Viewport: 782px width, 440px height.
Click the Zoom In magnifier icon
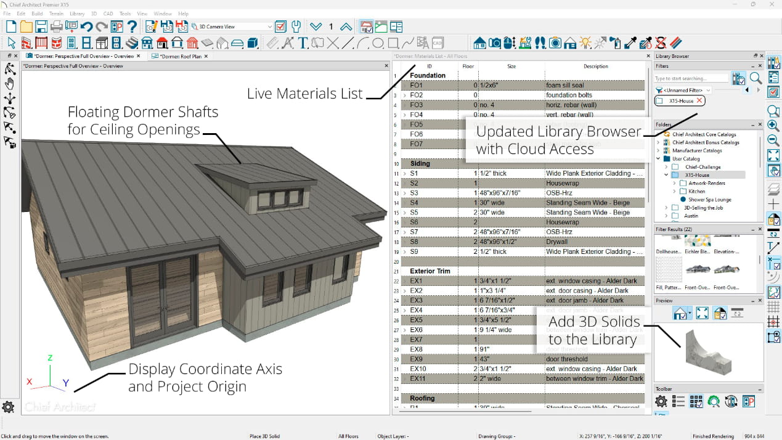pos(773,126)
